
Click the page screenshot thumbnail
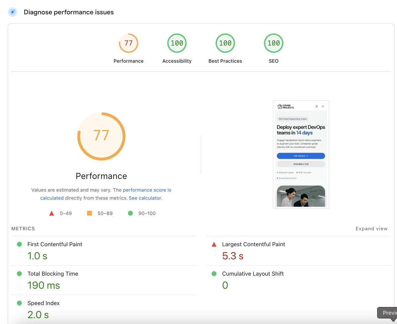coord(301,155)
